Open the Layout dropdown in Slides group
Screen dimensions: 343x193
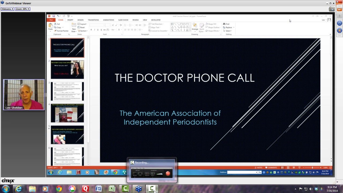click(83, 24)
